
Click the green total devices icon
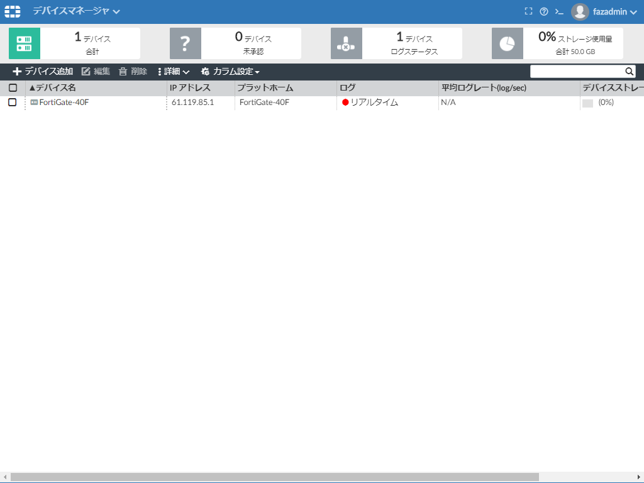point(25,43)
